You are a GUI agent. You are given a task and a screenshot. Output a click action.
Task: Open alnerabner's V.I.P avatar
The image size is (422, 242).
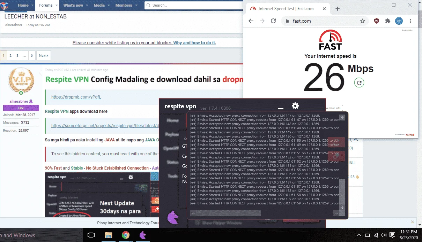[x=21, y=80]
